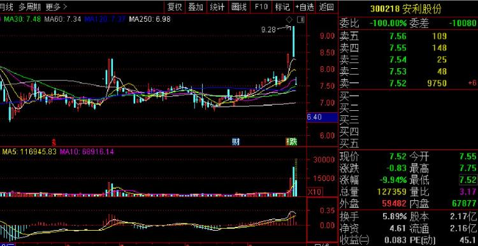Click the diamond icon above the chart
478x246 pixels.
289,20
